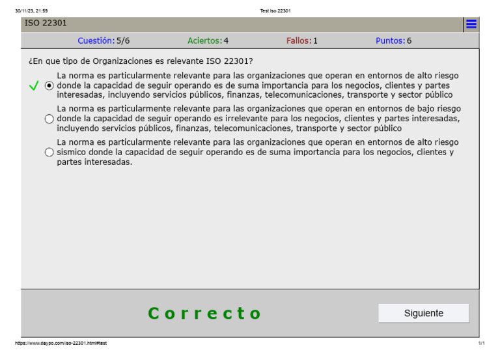Click the 'Aciertos: 4' counter

click(208, 41)
